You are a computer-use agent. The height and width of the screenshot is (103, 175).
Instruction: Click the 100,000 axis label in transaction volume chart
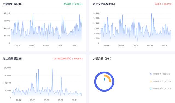point(7,83)
